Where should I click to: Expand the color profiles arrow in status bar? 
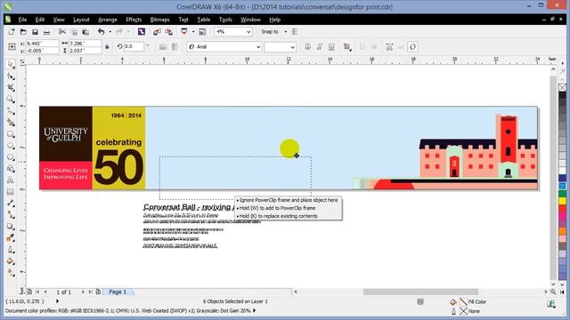(x=255, y=310)
